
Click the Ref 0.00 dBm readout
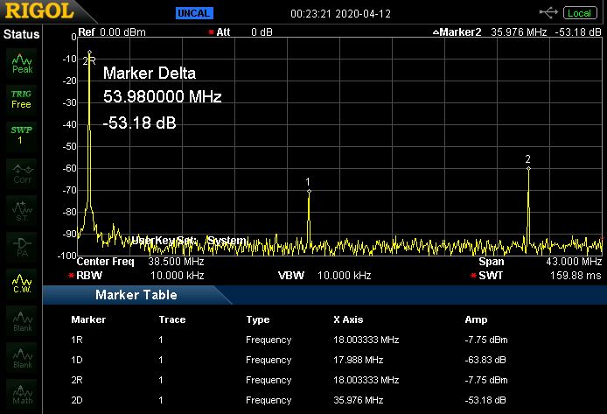(112, 32)
